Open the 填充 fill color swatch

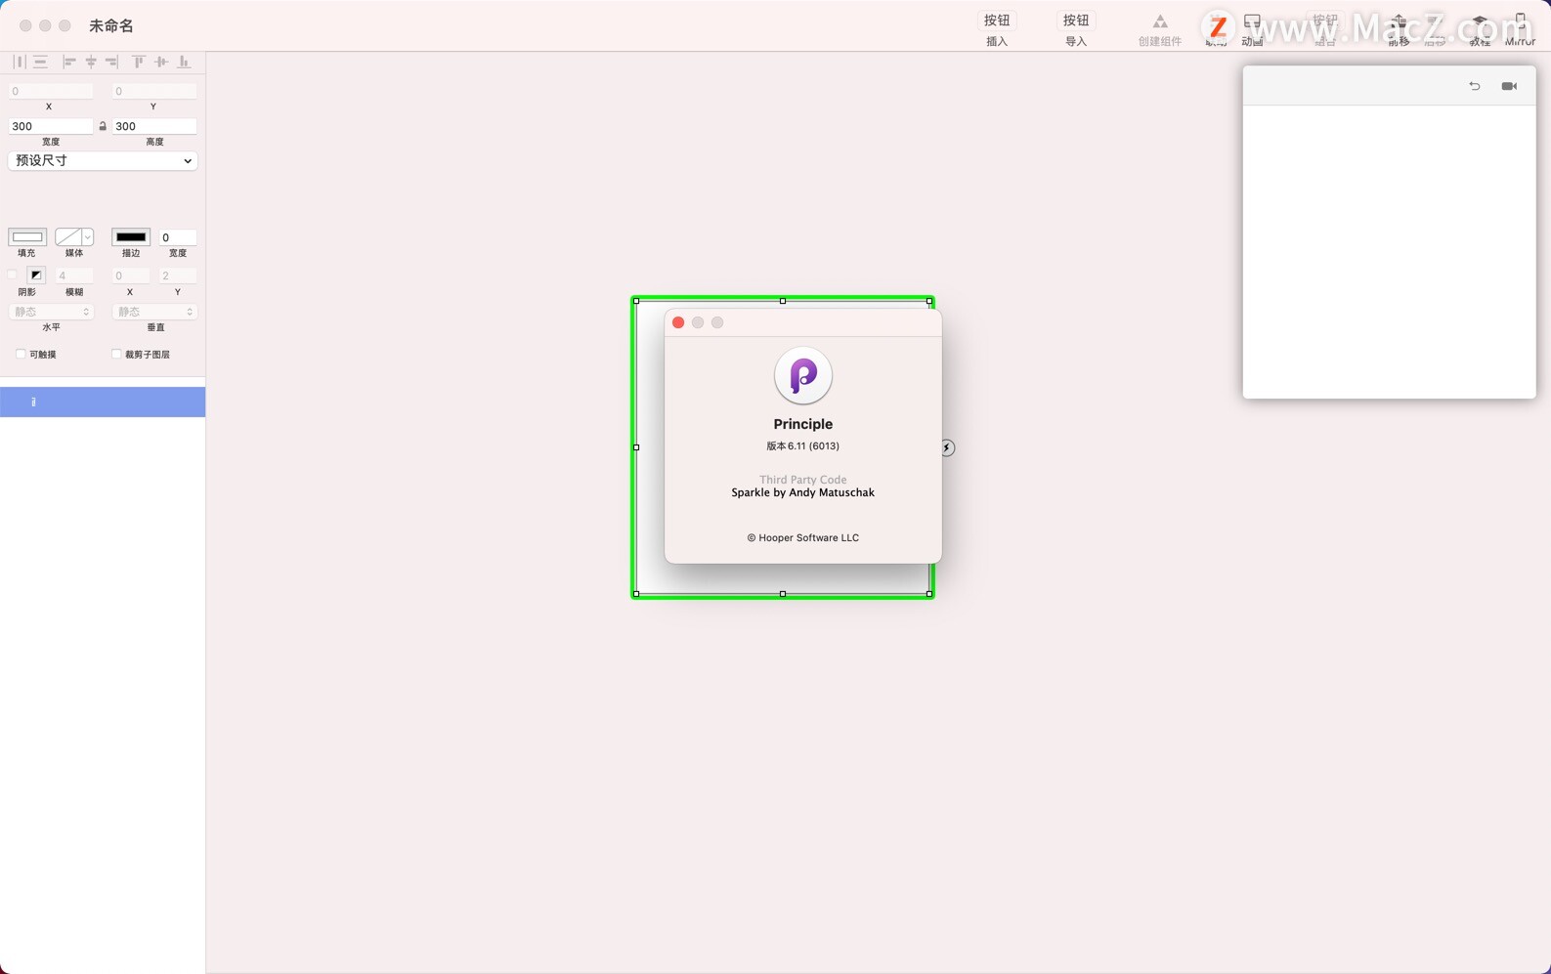coord(27,237)
